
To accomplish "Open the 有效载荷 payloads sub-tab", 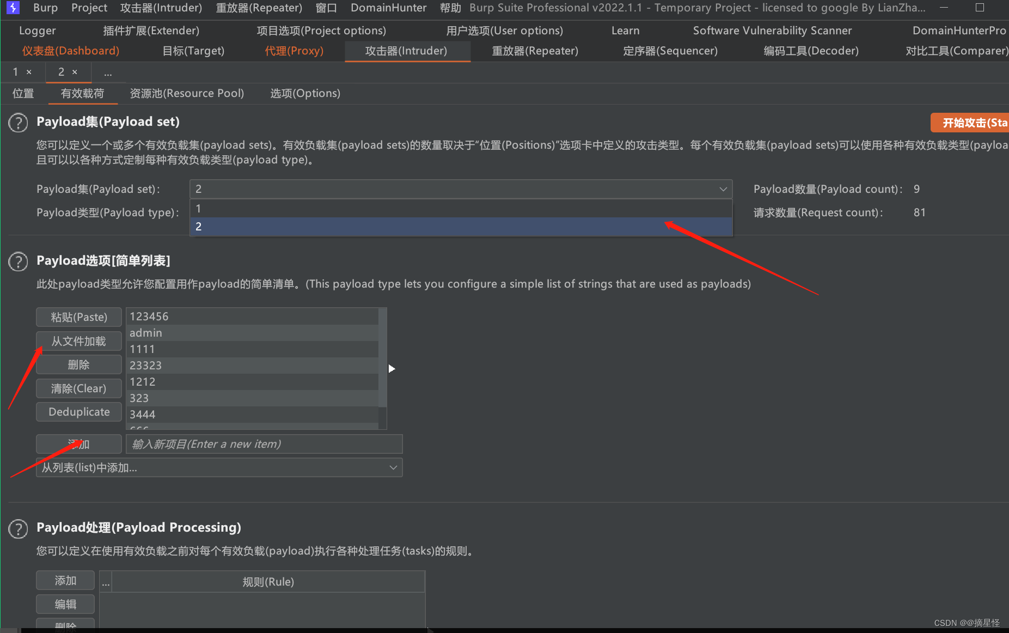I will pos(82,93).
